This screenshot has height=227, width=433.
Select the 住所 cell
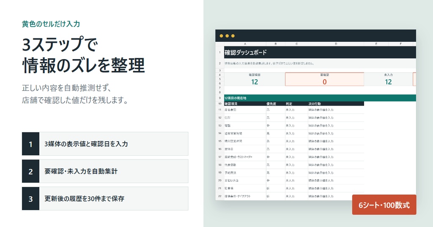tap(245, 118)
